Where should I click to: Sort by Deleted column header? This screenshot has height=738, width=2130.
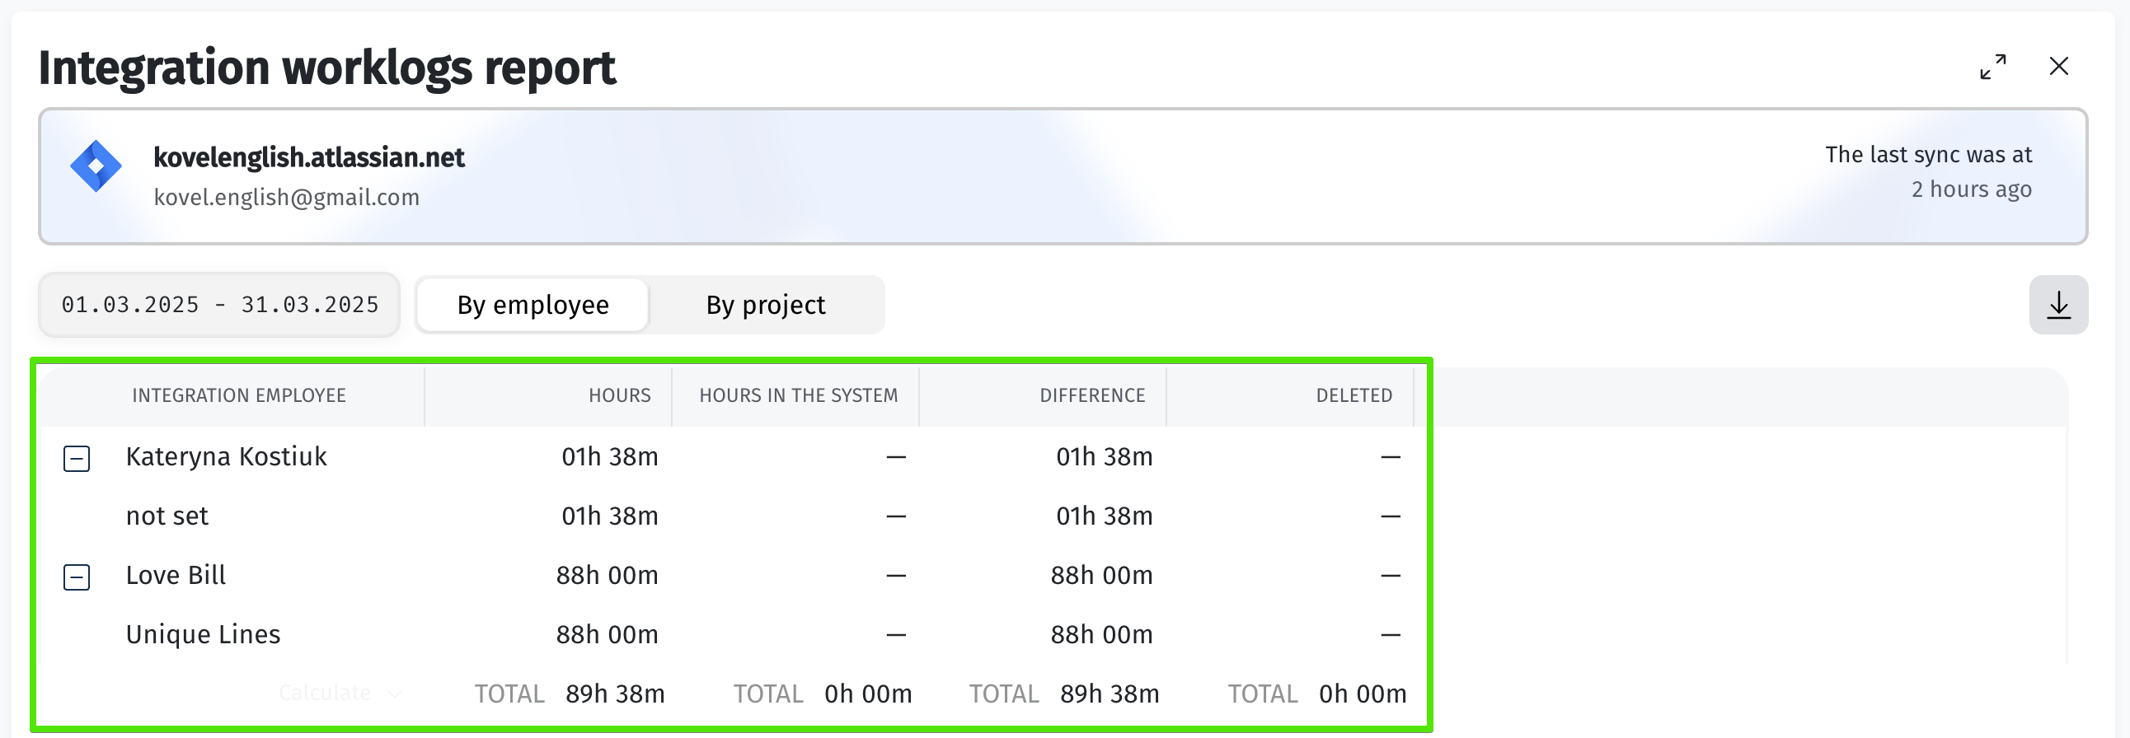[1354, 396]
